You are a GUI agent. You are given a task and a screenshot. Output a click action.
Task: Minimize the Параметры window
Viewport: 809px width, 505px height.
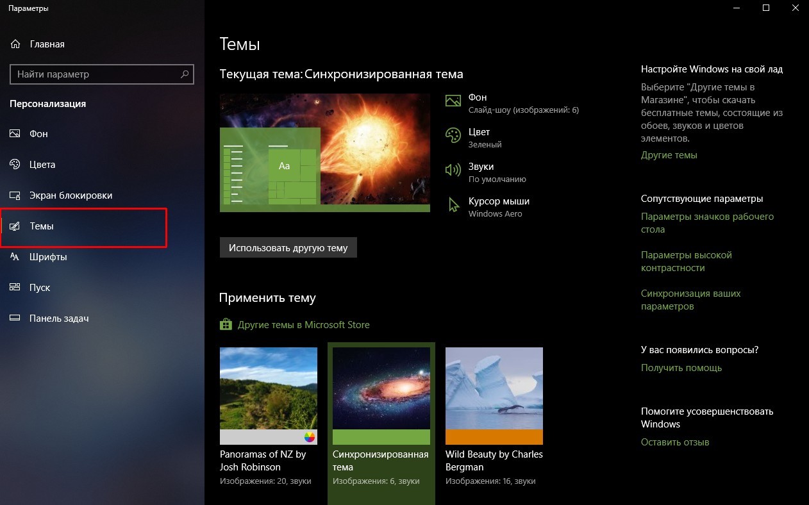tap(736, 8)
